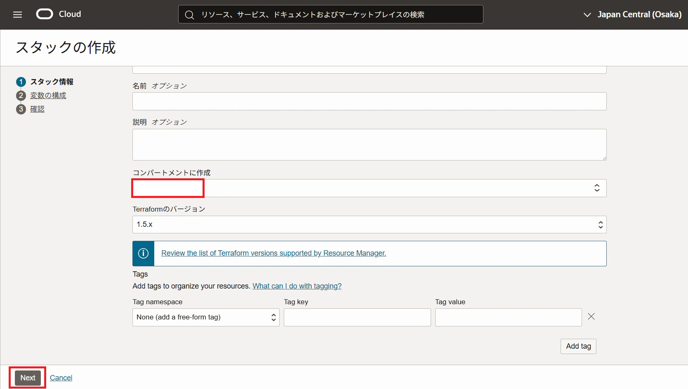Click the info icon beside Terraform versions link
This screenshot has width=688, height=389.
click(x=143, y=253)
